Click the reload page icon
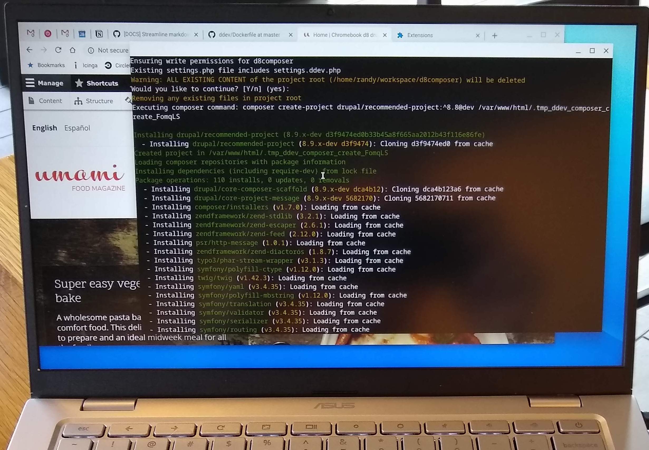This screenshot has width=649, height=450. point(58,50)
